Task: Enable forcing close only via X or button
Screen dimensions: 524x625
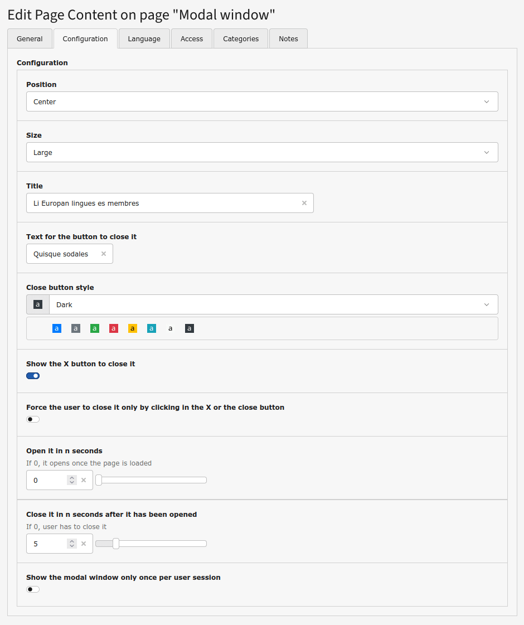Action: (x=33, y=419)
